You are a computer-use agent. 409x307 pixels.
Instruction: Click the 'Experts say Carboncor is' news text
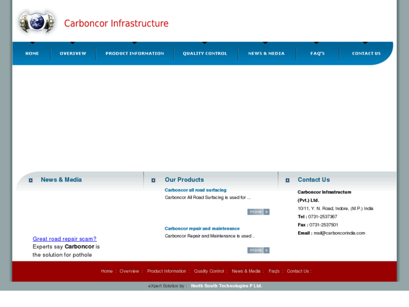[x=66, y=247]
